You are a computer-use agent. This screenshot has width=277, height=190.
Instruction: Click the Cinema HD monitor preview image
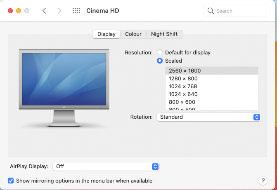pyautogui.click(x=64, y=88)
